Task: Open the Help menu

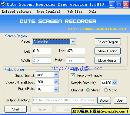Action: coord(93,11)
